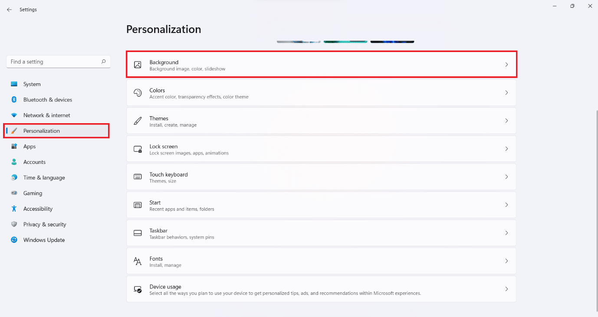Click the Themes brush icon

tap(138, 121)
